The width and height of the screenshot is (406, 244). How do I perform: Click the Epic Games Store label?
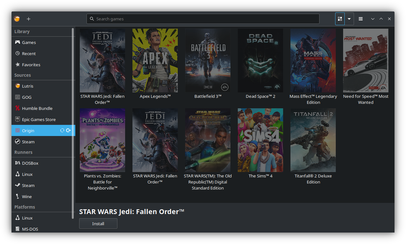point(39,119)
